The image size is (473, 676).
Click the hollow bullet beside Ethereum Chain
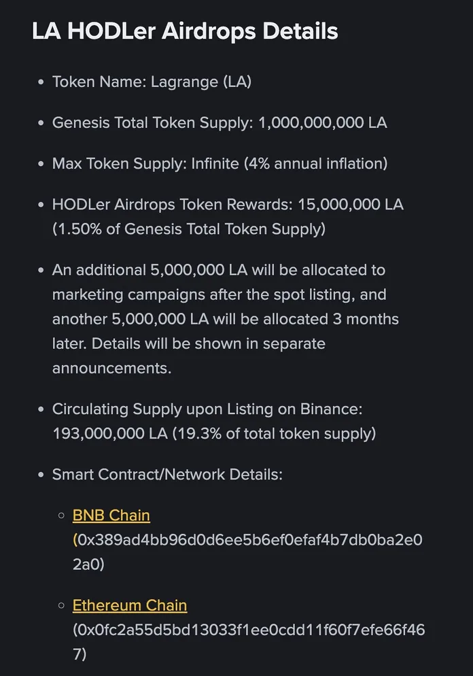coord(61,605)
